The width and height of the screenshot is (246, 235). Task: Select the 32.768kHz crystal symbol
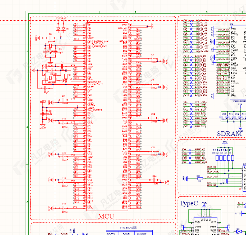coord(50,46)
